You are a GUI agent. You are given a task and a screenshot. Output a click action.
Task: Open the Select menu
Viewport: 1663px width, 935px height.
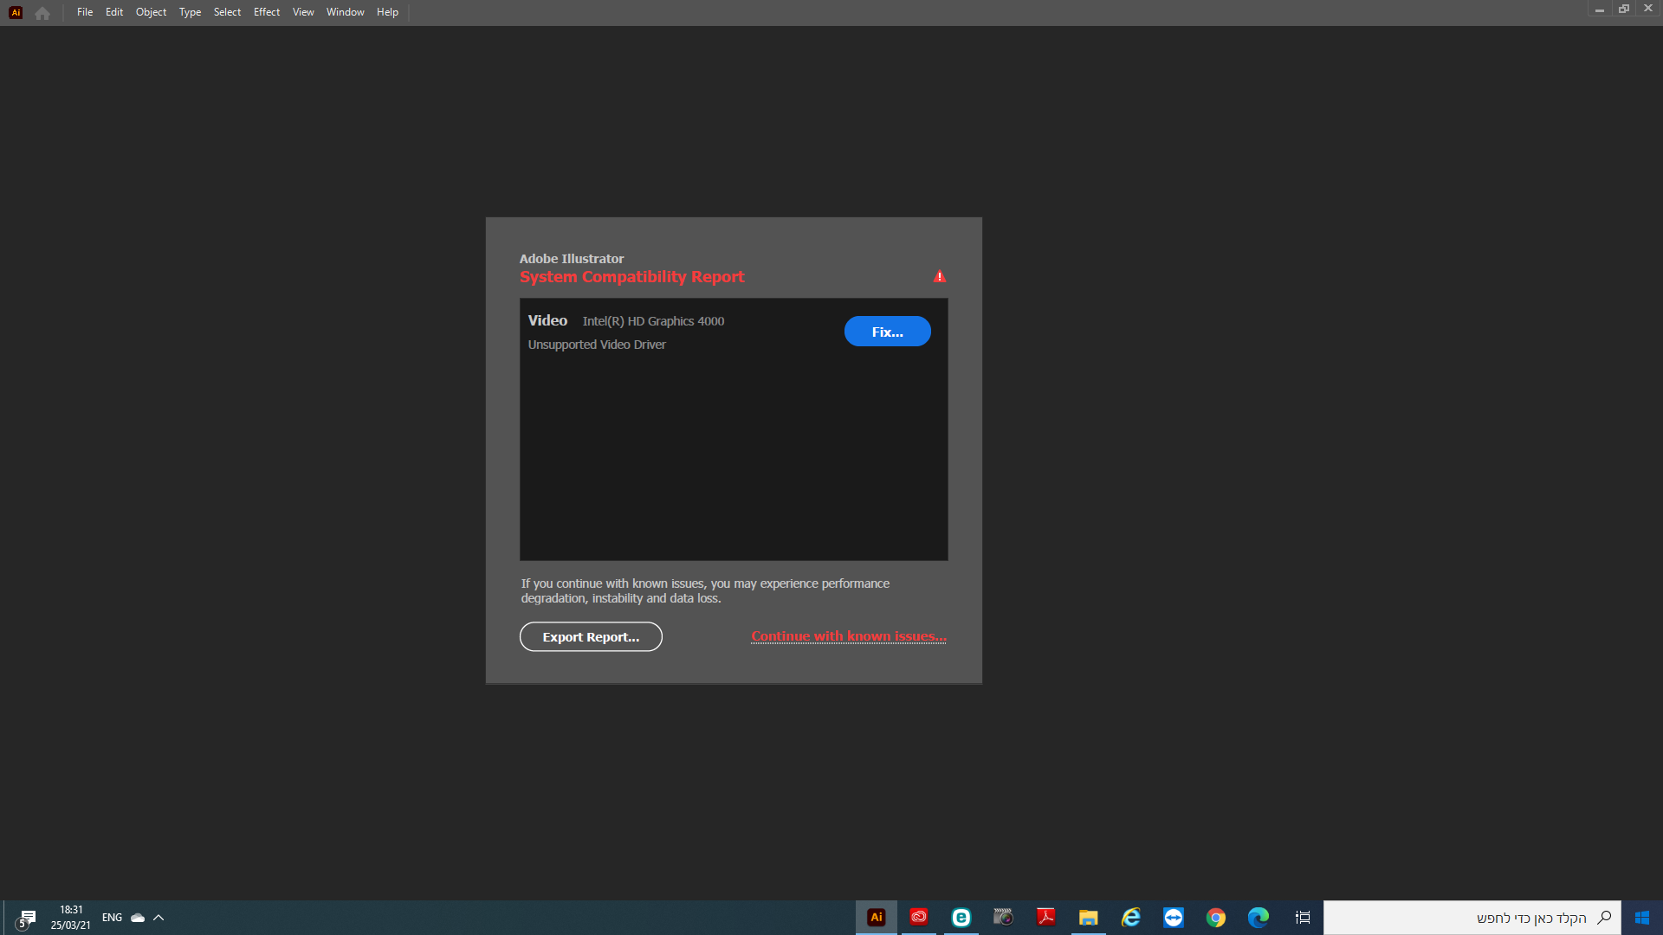pos(227,12)
